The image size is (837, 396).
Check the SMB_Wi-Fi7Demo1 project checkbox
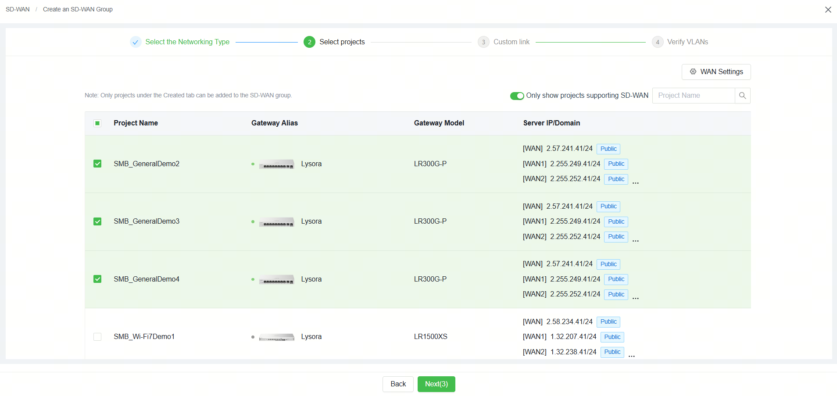click(97, 337)
